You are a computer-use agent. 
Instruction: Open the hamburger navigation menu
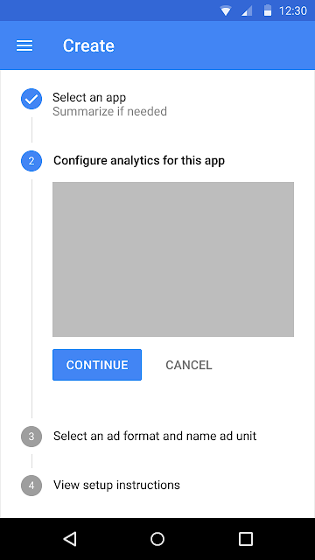[24, 45]
